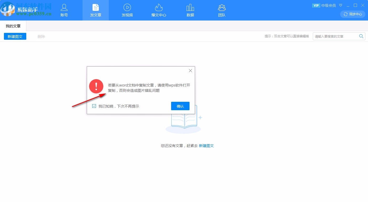The height and width of the screenshot is (202, 368).
Task: Click the team (团队) people icon
Action: 222,7
